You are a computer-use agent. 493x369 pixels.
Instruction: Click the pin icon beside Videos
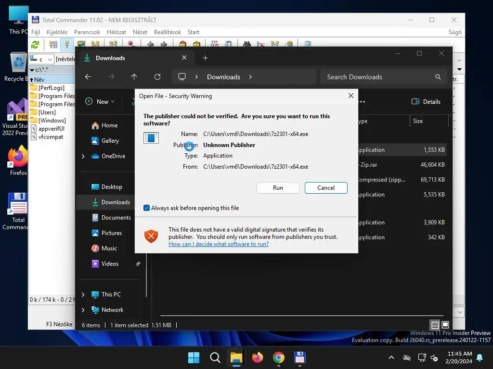[x=138, y=264]
